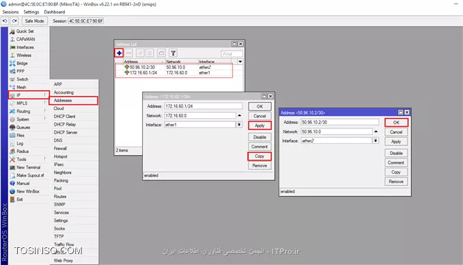This screenshot has height=265, width=463.
Task: Open the Interface dropdown showing ether1
Action: [239, 125]
